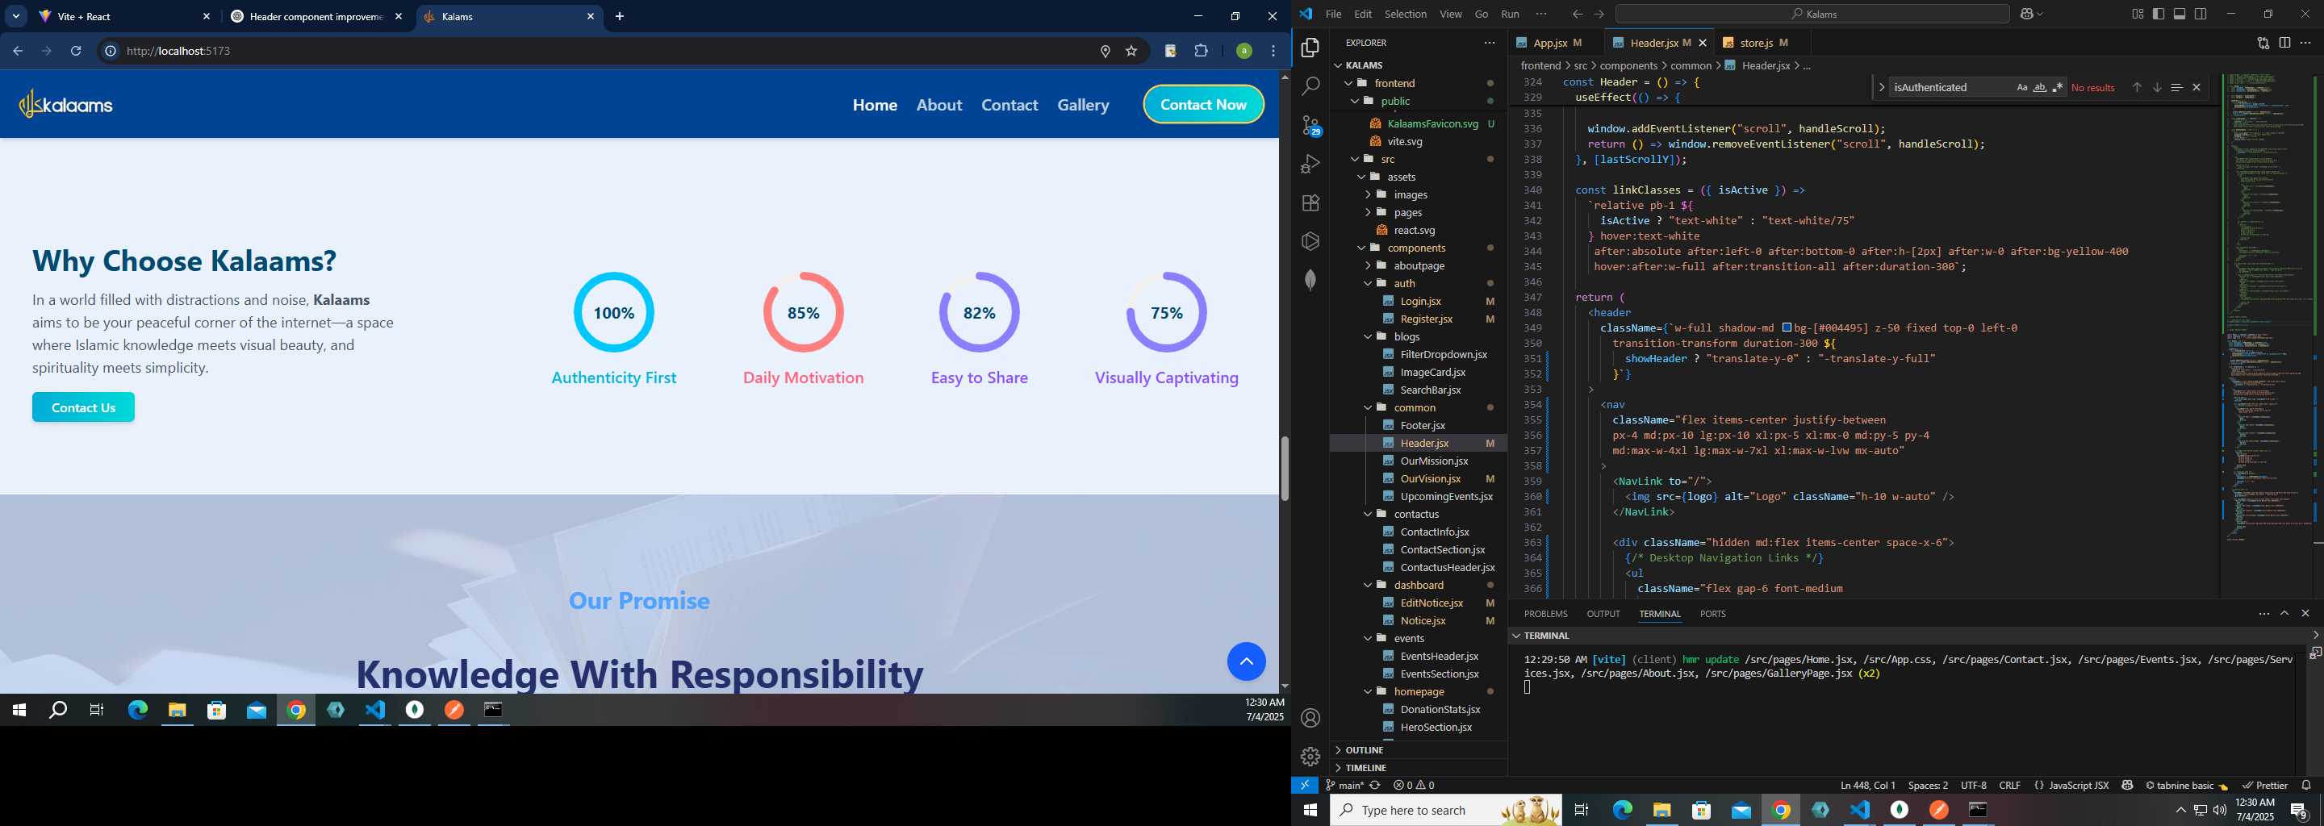
Task: Toggle Use Regular Expression in the find widget
Action: (2057, 87)
